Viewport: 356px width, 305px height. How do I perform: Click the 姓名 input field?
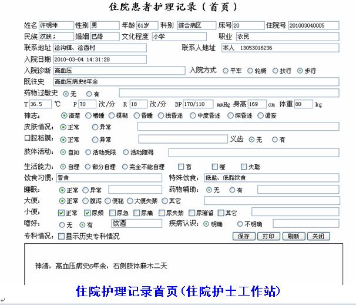pyautogui.click(x=56, y=26)
